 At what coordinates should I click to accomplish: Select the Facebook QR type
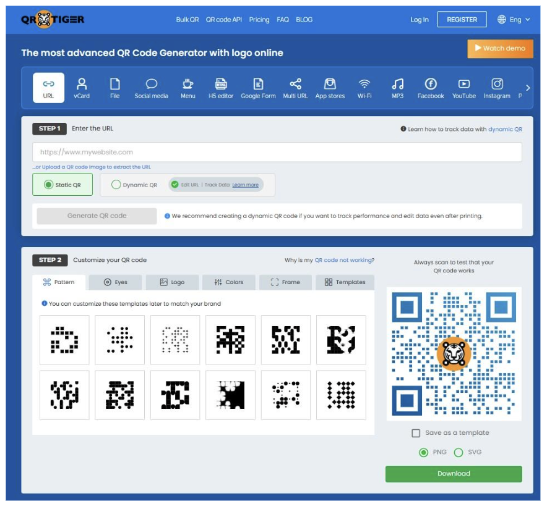coord(431,88)
